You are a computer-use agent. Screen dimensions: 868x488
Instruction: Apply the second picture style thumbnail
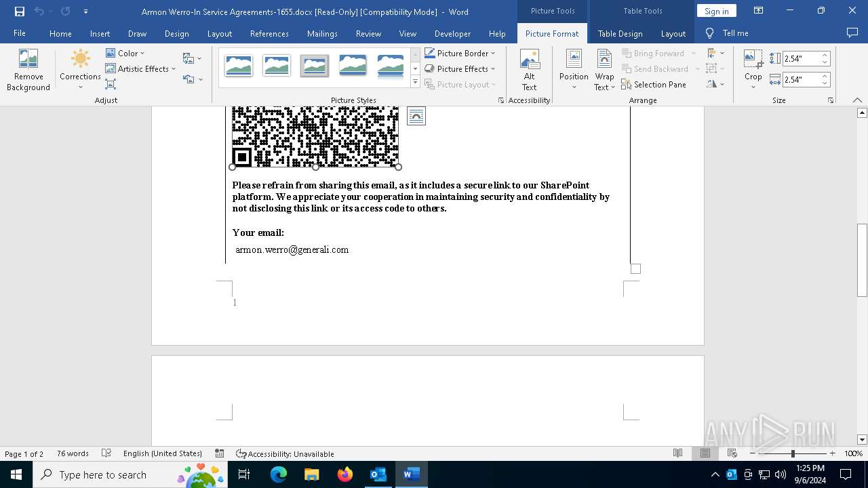277,66
